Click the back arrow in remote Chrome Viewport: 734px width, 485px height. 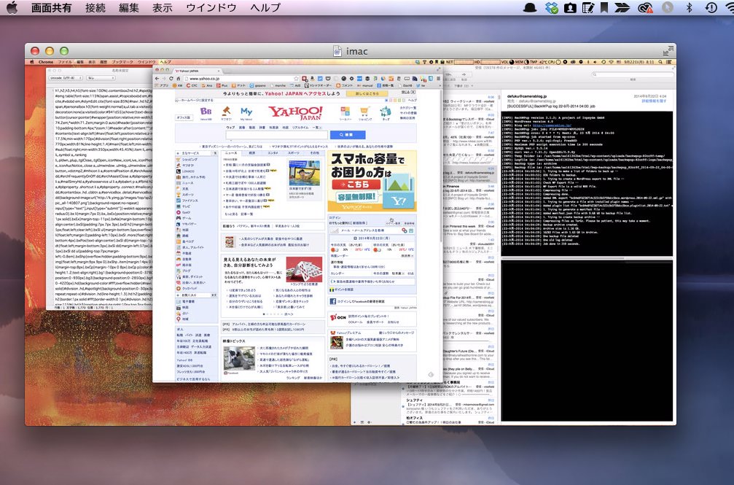point(157,79)
